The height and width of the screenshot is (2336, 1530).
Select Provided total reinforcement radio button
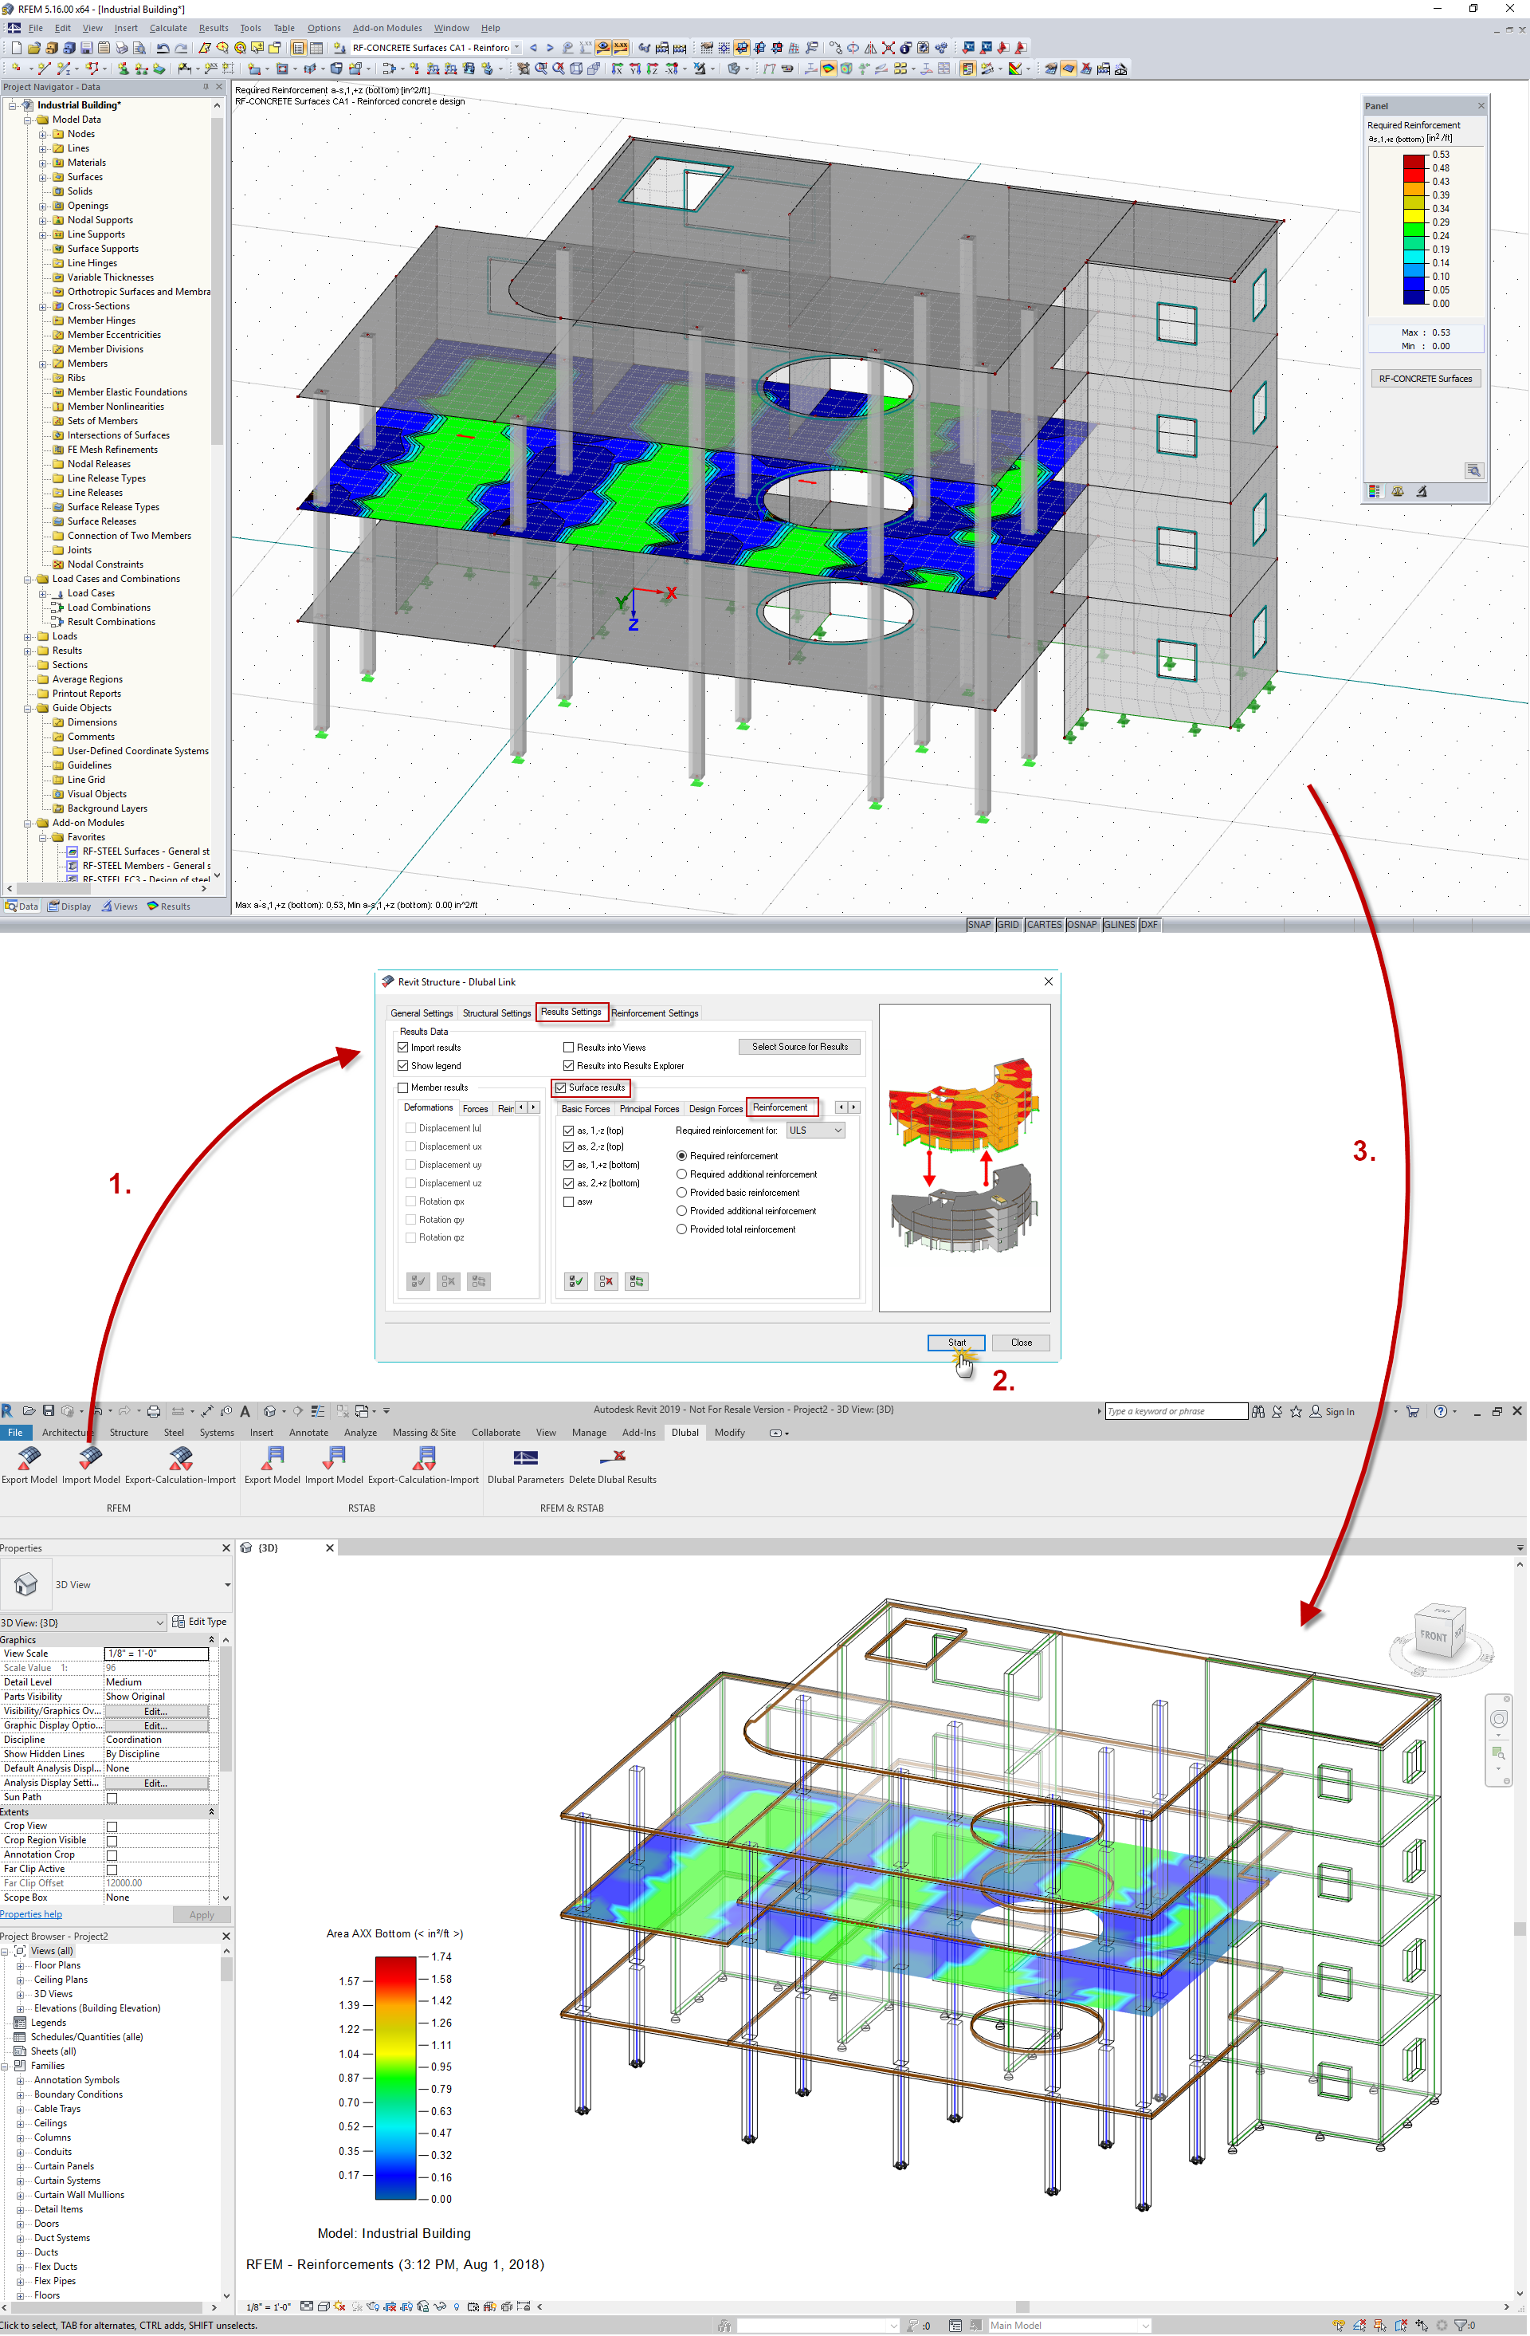[x=681, y=1229]
